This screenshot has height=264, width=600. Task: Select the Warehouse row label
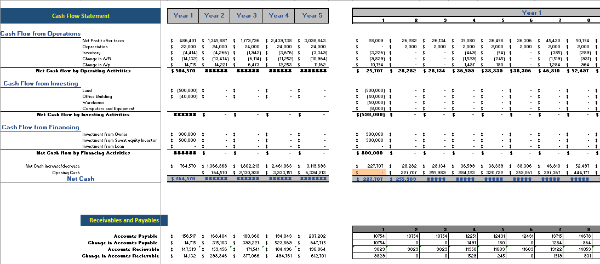pos(93,102)
